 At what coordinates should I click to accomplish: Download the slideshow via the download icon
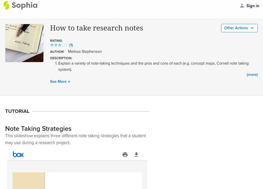pyautogui.click(x=136, y=155)
